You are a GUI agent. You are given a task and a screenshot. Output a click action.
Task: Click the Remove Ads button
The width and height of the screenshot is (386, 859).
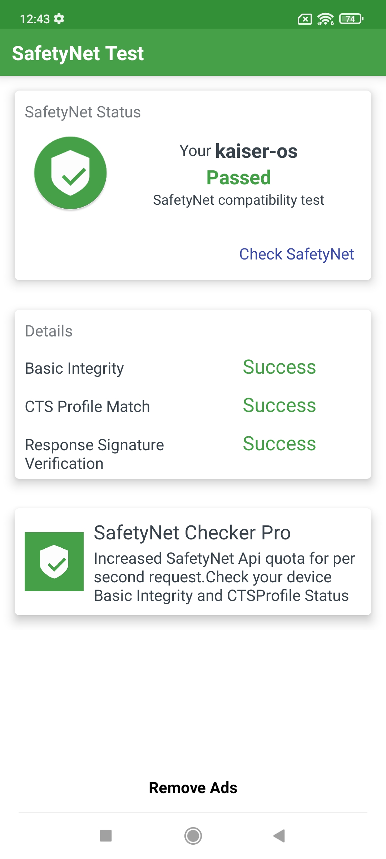coord(193,788)
